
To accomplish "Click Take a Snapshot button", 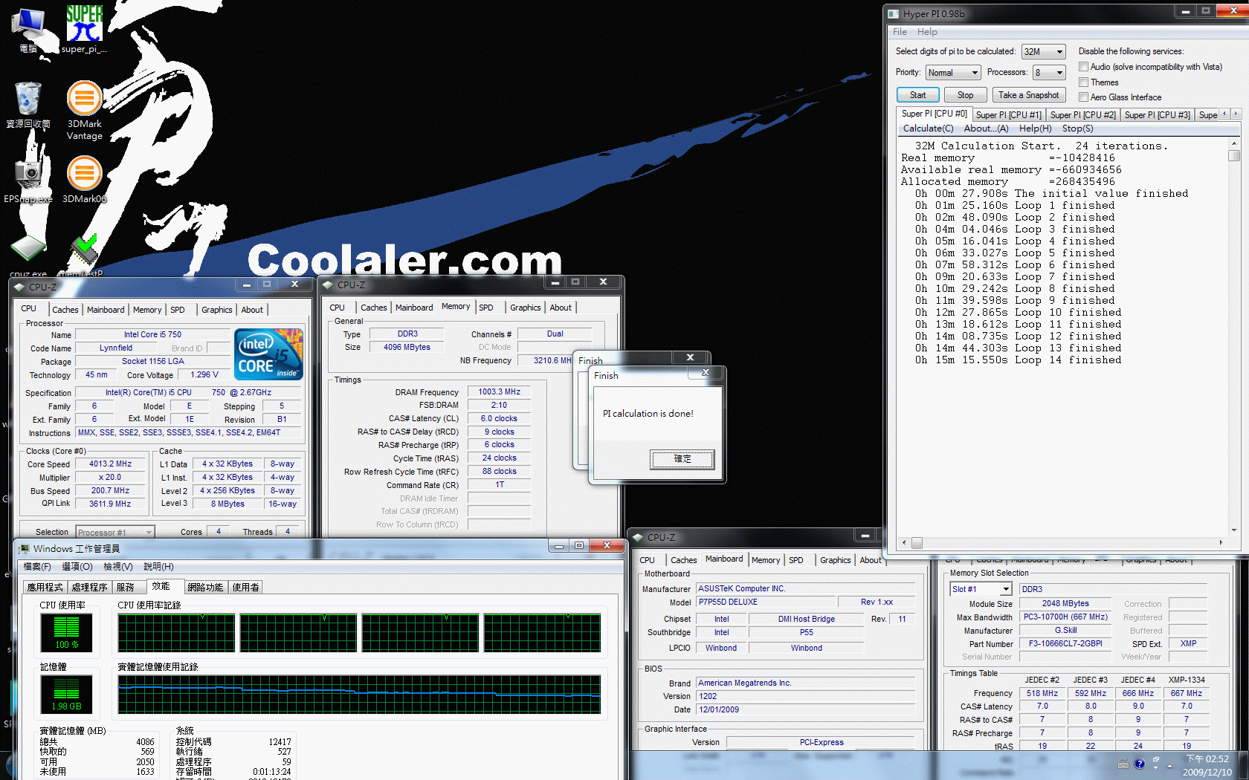I will point(1028,95).
